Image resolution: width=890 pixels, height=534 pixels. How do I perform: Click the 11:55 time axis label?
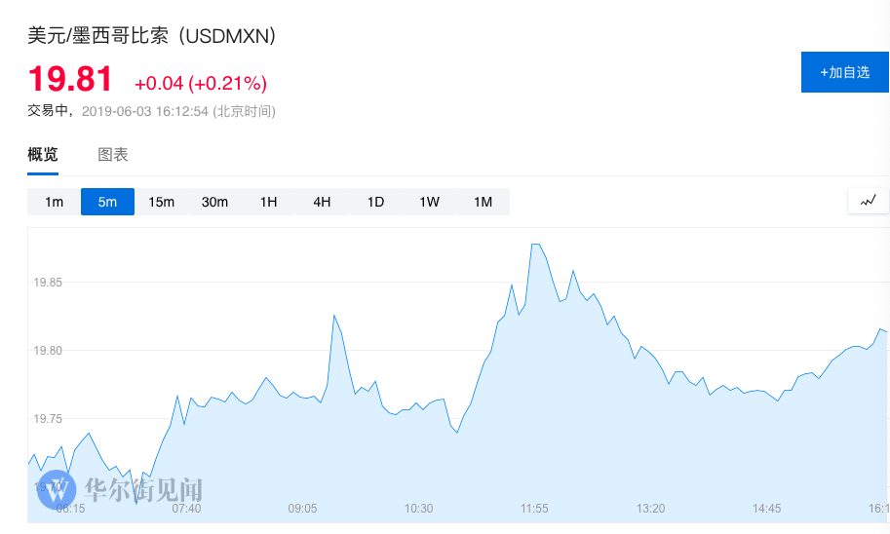coord(534,509)
